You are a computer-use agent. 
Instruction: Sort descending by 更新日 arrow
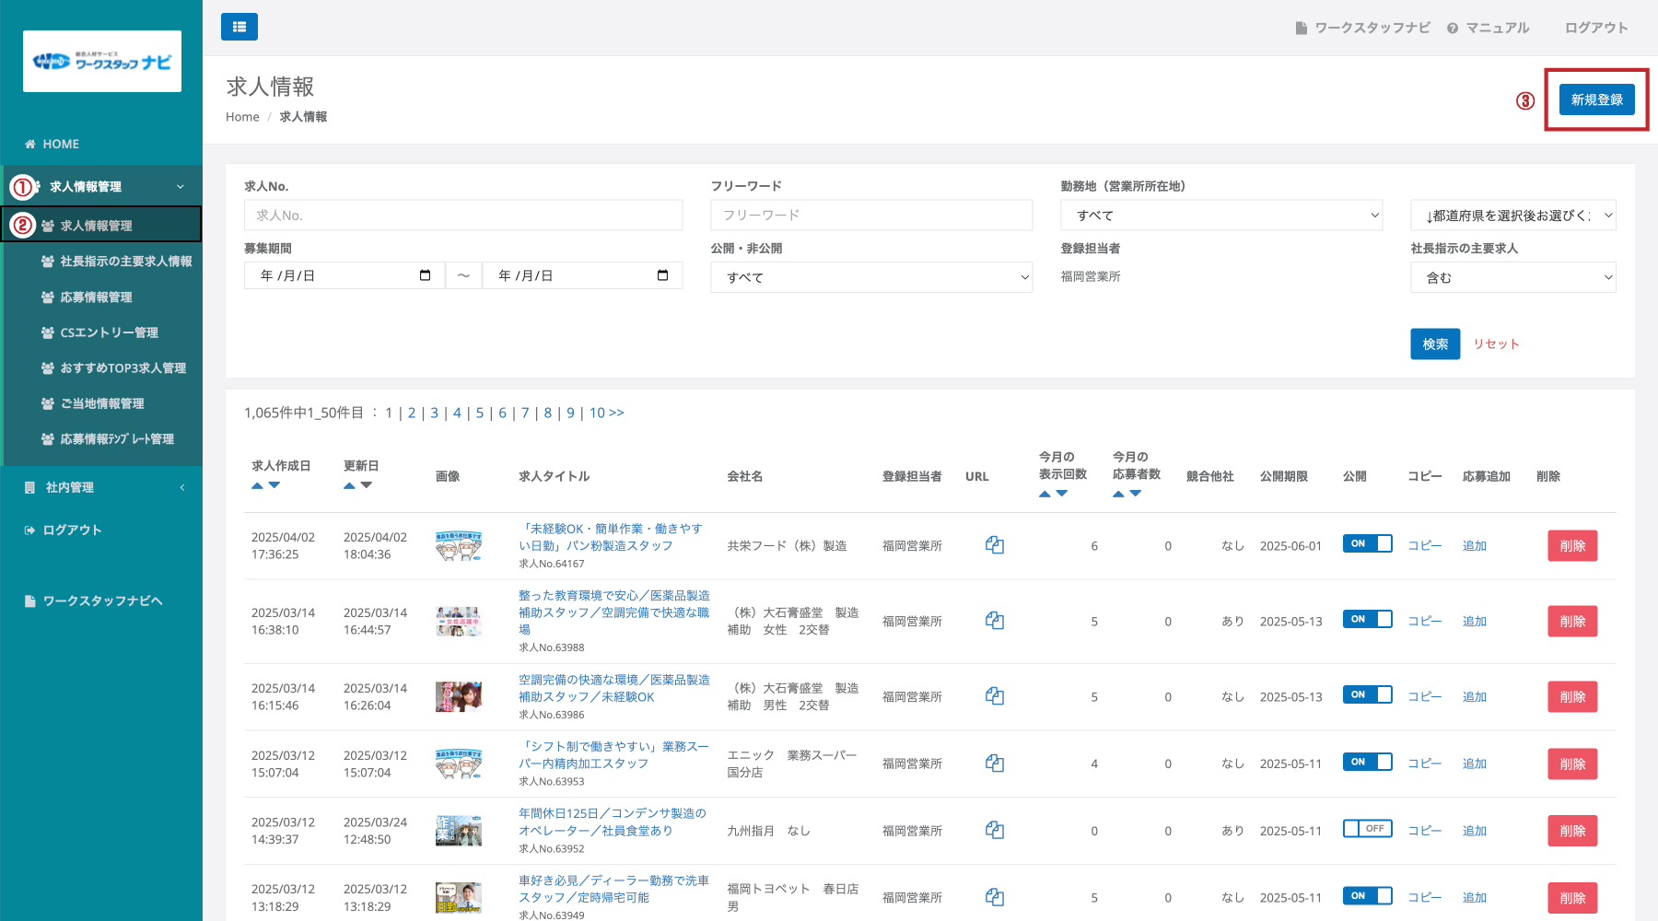click(367, 485)
